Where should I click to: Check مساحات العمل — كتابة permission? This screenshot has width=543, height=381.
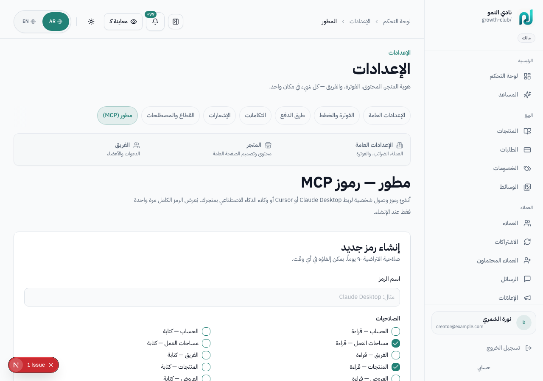(206, 343)
